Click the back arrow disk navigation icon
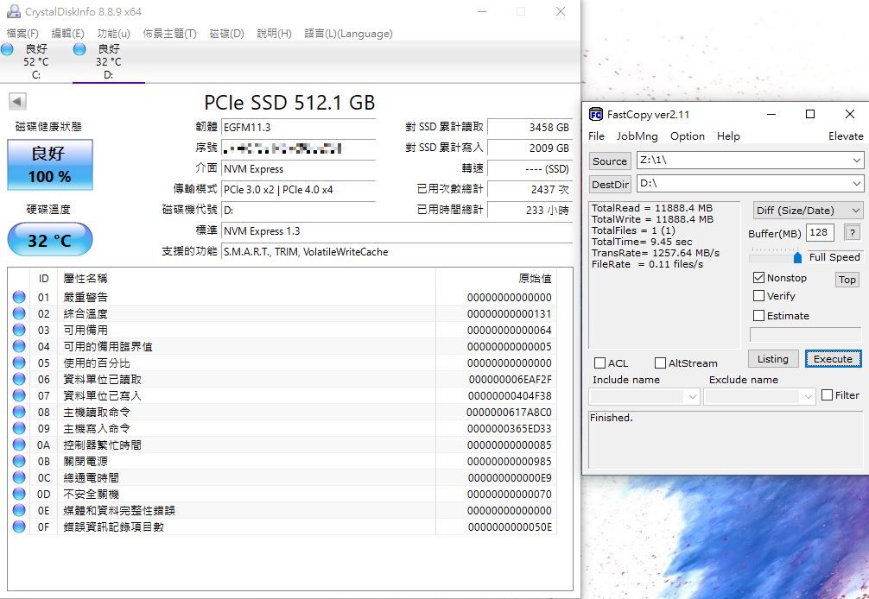Screen dimensions: 869x599 click(x=17, y=101)
